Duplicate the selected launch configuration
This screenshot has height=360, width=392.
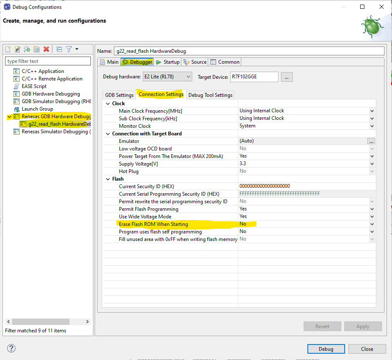[36, 49]
